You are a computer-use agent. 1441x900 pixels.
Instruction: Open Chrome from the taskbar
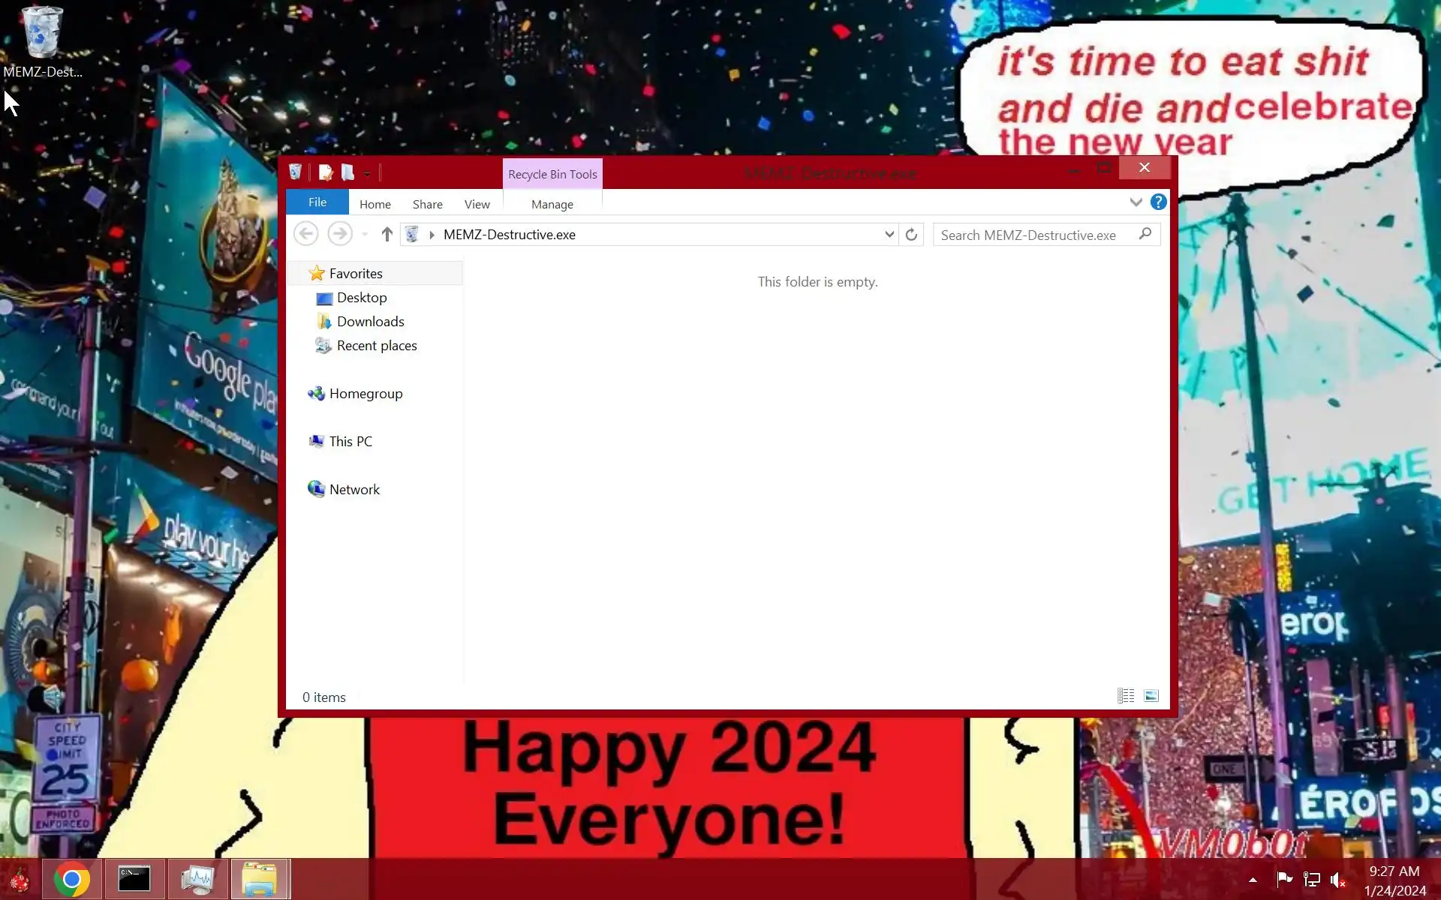[72, 879]
